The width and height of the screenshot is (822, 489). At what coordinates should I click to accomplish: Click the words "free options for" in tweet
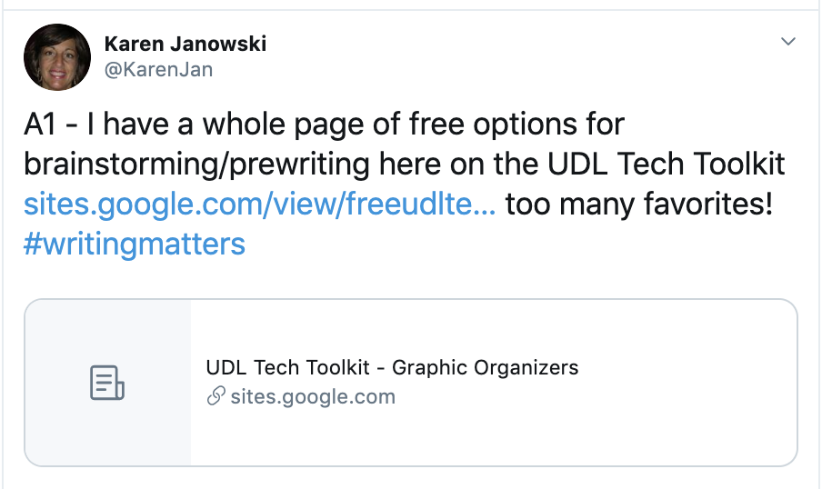coord(516,125)
